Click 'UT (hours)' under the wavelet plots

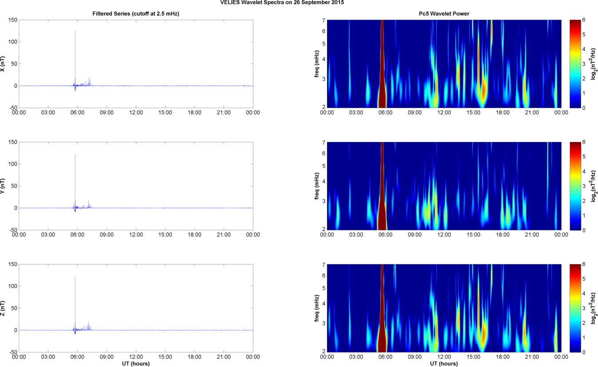(444, 363)
